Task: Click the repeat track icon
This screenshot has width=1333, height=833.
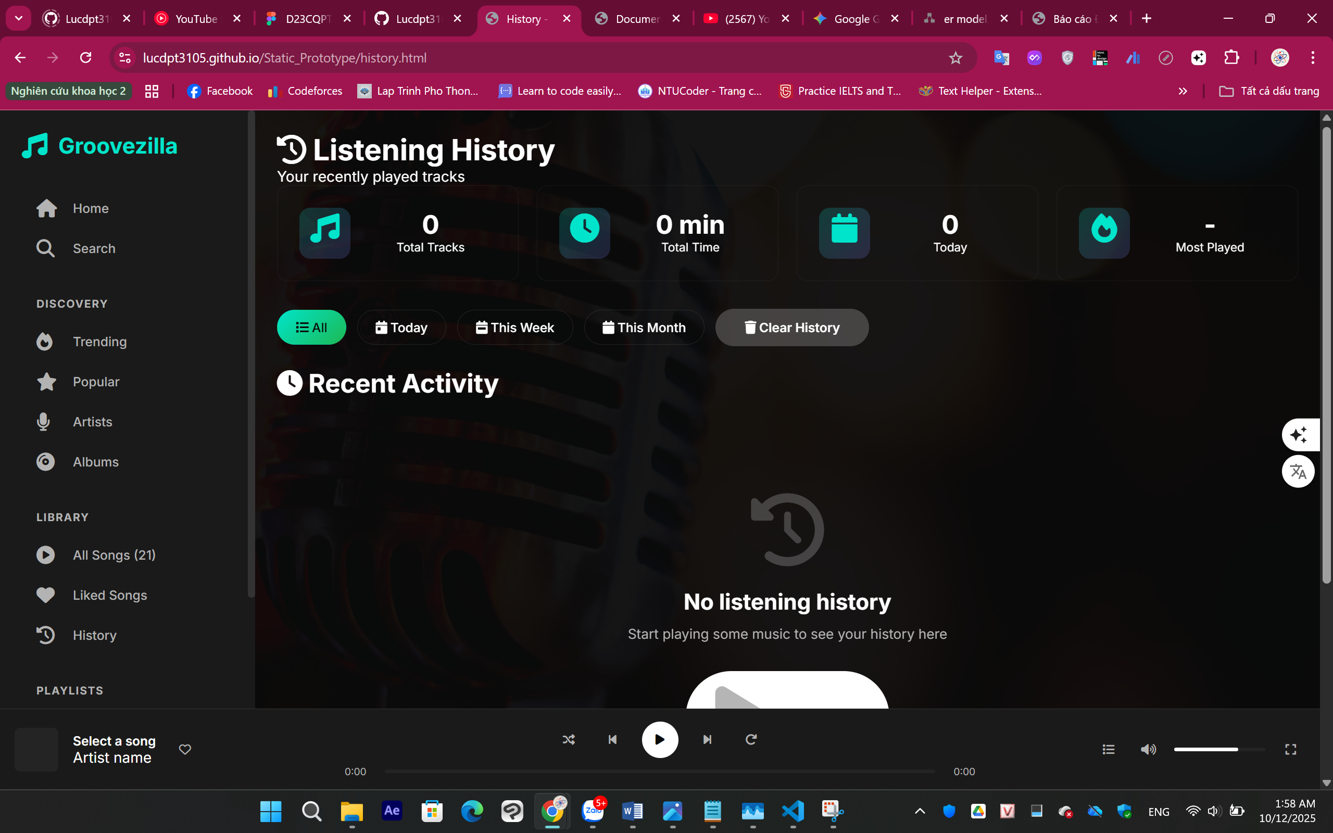Action: 751,739
